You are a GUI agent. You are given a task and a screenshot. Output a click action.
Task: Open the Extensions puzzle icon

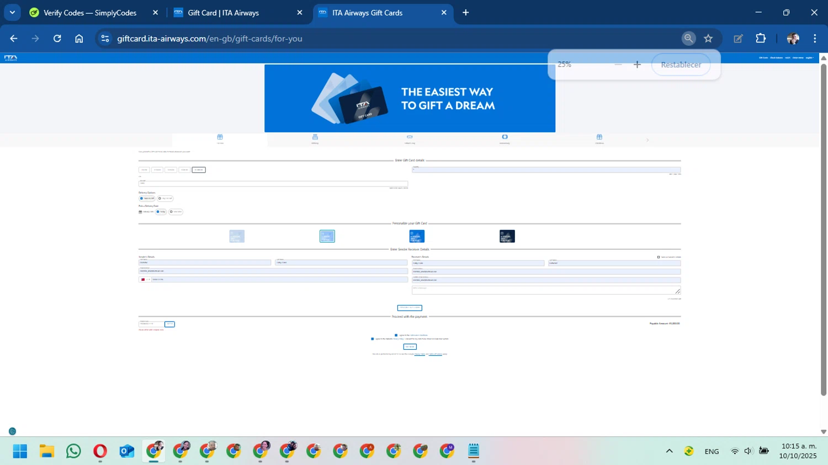761,38
